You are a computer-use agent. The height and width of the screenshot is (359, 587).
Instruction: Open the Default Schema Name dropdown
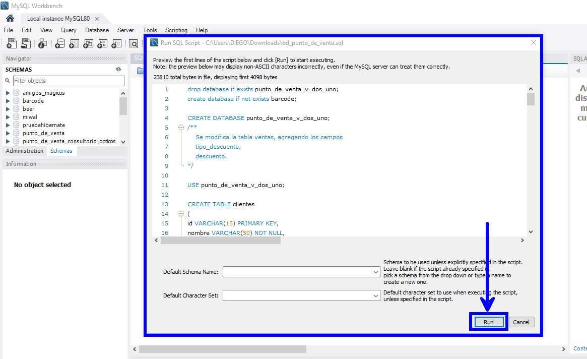[375, 272]
